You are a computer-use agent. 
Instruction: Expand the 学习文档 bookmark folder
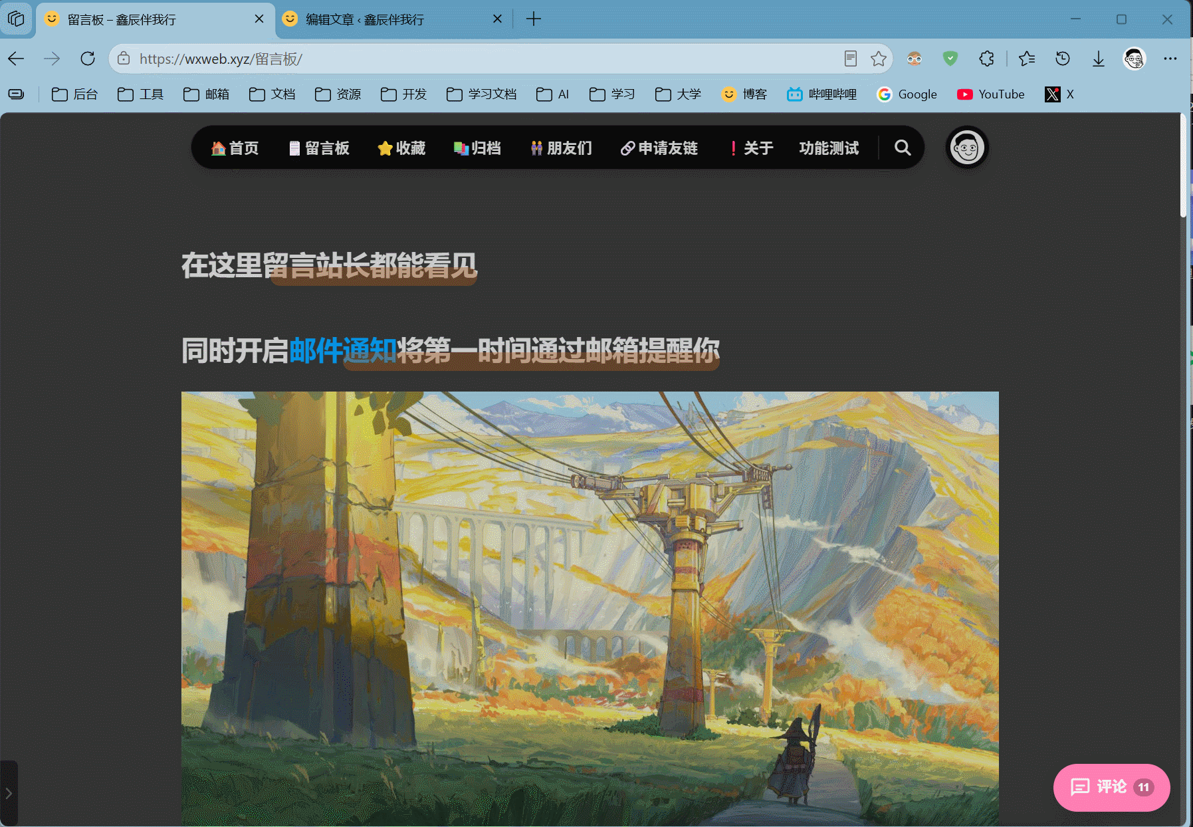481,94
